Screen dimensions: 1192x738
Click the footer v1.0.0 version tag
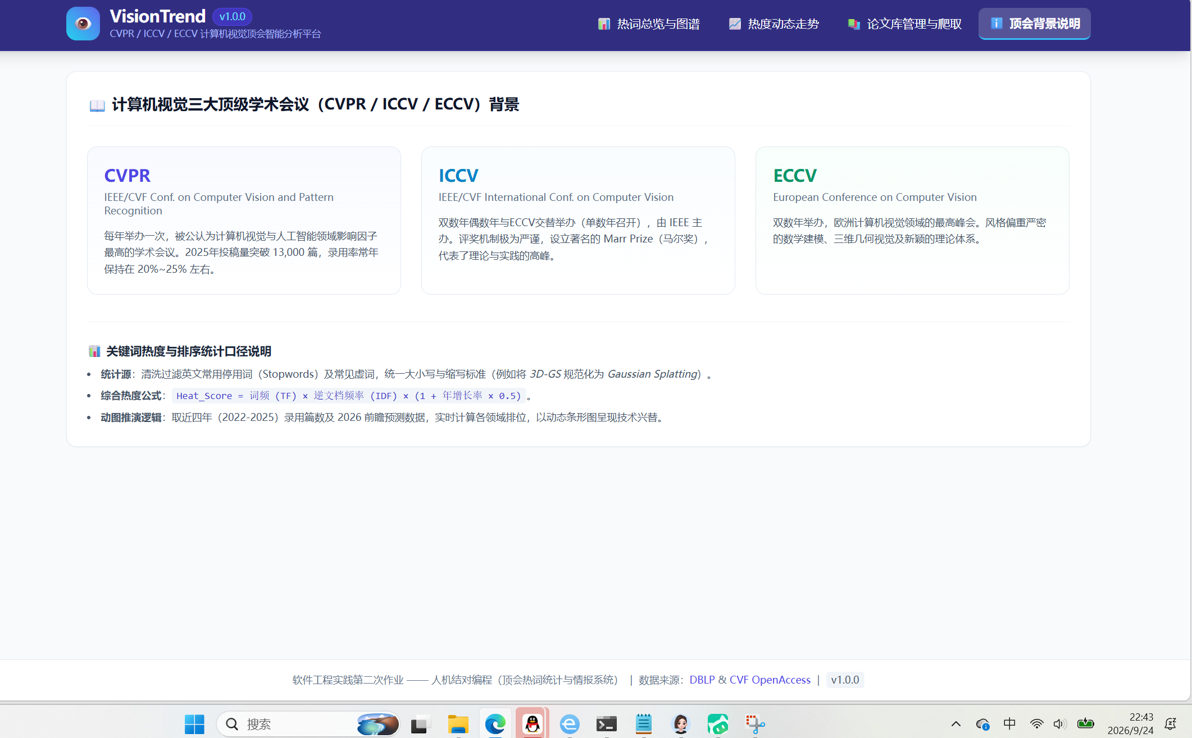[845, 680]
